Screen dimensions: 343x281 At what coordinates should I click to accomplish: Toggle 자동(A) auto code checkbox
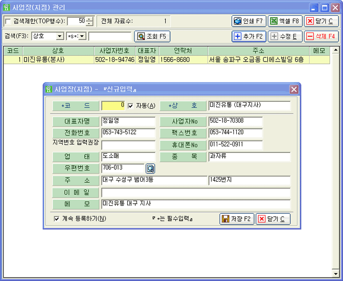131,106
